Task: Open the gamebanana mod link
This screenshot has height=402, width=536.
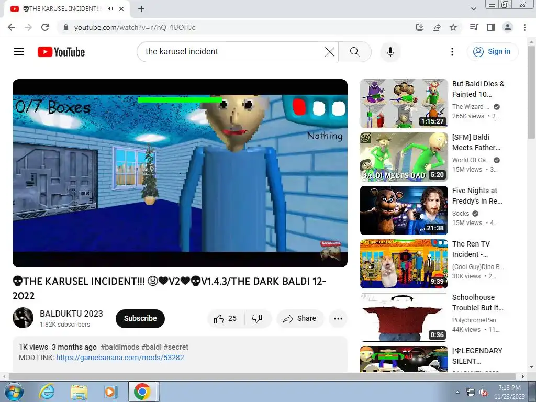Action: (120, 358)
